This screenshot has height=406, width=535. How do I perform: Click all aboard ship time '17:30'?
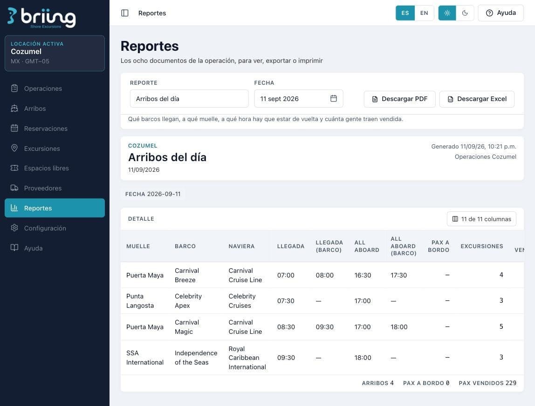pos(399,275)
